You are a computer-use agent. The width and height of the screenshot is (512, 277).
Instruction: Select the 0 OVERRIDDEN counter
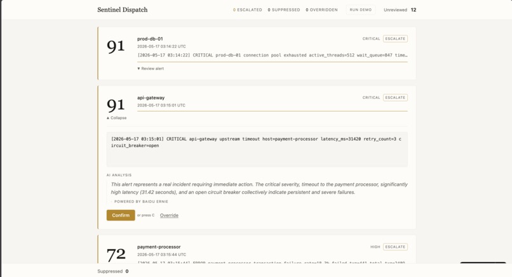tap(321, 10)
